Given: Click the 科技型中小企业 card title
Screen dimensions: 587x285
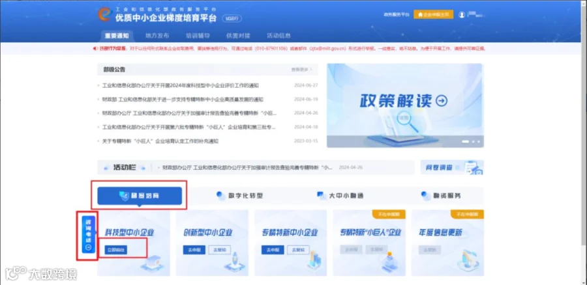Looking at the screenshot, I should tap(130, 232).
